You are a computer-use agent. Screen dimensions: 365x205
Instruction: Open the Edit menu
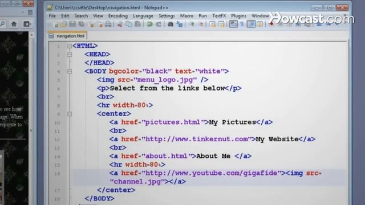(x=65, y=16)
